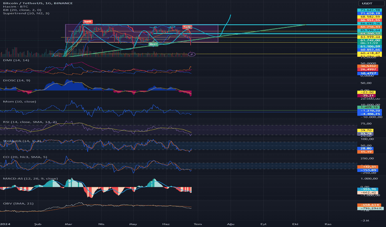Click the 66.692,36 price label

tap(369, 24)
